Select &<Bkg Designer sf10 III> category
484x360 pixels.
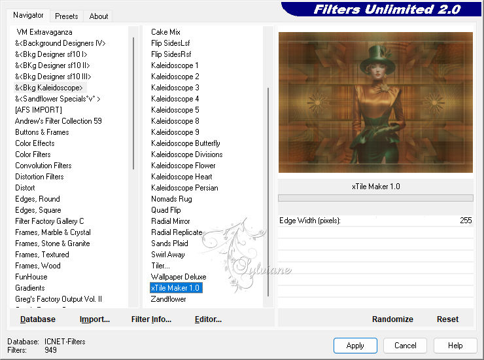click(x=54, y=77)
